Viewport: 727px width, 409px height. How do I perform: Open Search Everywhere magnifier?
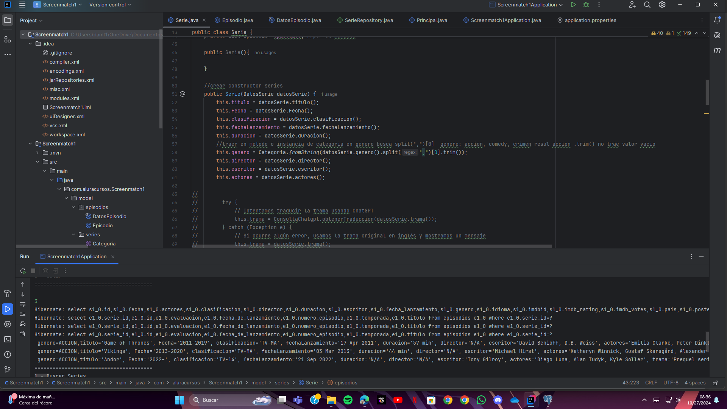click(647, 5)
